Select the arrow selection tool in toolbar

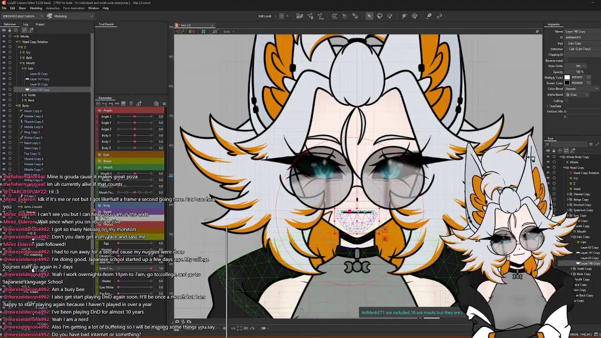(x=369, y=16)
